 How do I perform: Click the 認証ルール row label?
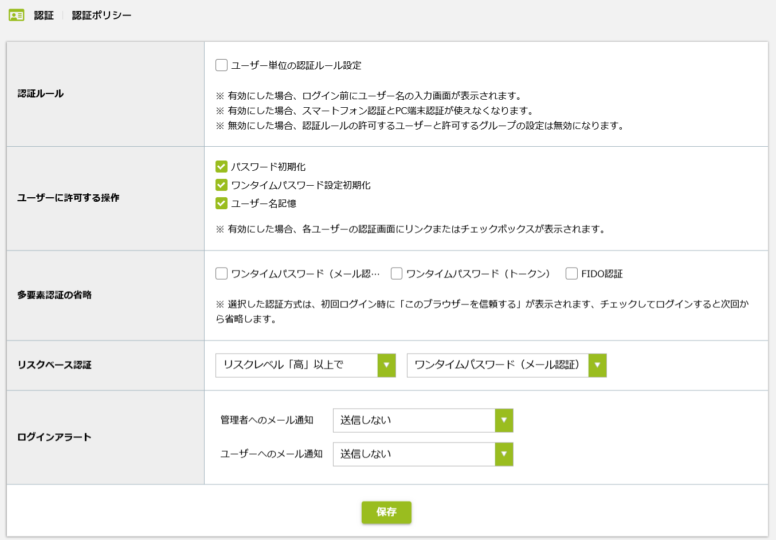(40, 93)
